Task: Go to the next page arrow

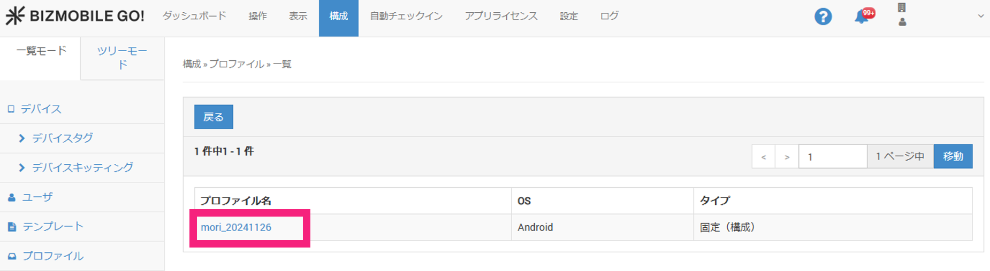Action: click(787, 157)
